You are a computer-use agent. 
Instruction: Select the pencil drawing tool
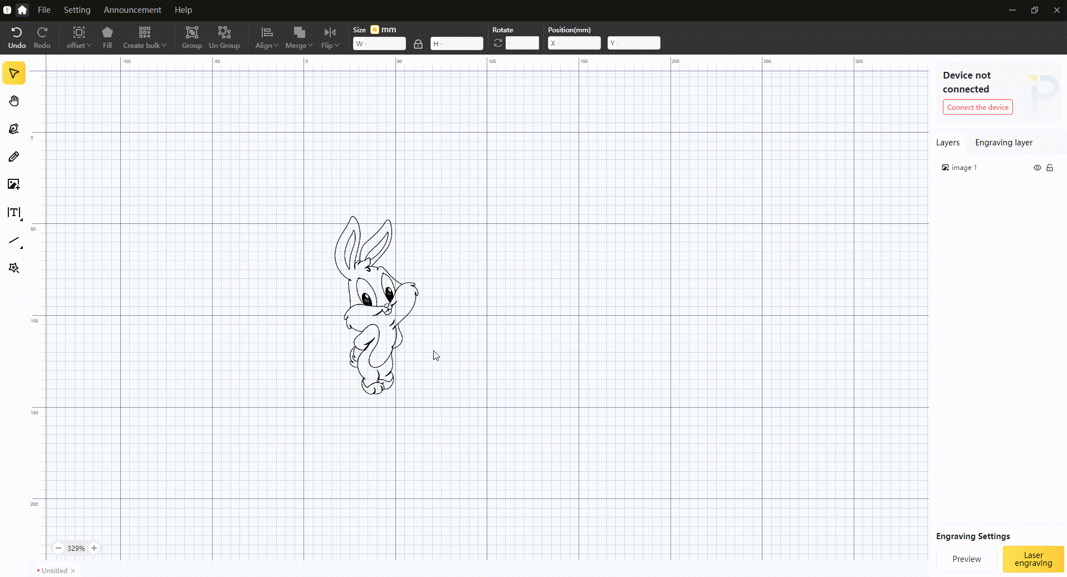(14, 157)
